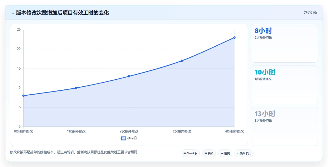Select the 数据卡片 tag
Screen dimensions: 328x167
pyautogui.click(x=244, y=153)
